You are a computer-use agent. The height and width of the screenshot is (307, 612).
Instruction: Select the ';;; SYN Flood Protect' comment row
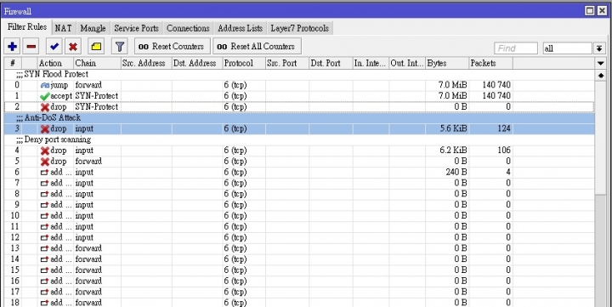point(299,74)
